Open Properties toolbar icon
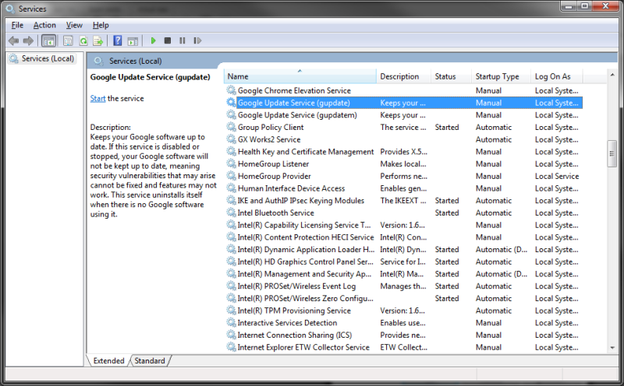The image size is (624, 386). click(68, 40)
